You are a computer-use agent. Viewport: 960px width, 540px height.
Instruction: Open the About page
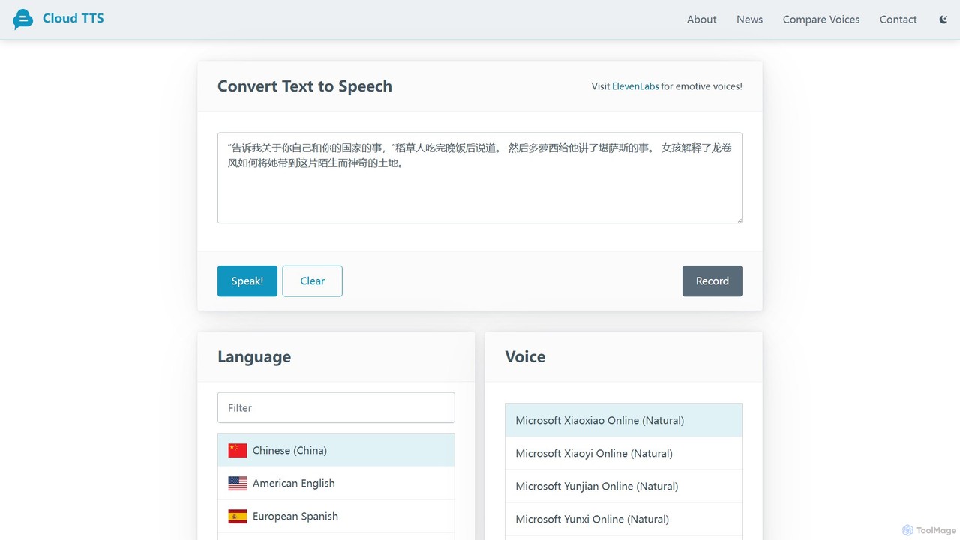pyautogui.click(x=702, y=19)
